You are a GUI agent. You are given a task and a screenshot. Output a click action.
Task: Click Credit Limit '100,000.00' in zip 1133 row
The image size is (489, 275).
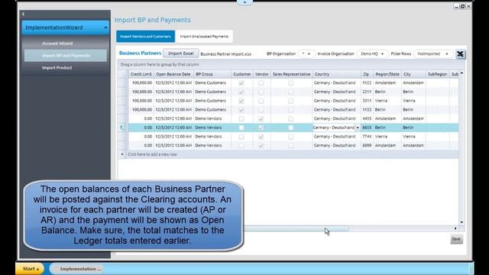[x=141, y=110]
